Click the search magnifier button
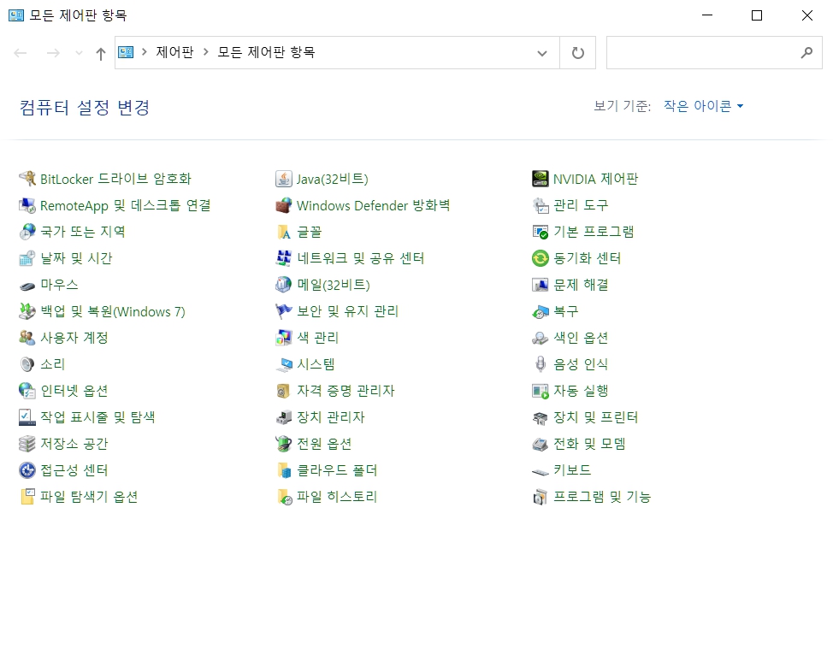This screenshot has height=655, width=833. coord(806,53)
